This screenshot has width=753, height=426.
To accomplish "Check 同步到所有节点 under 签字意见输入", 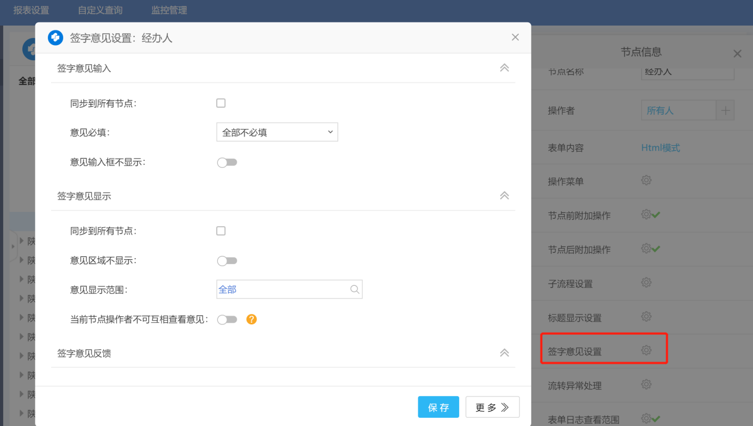I will coord(221,103).
